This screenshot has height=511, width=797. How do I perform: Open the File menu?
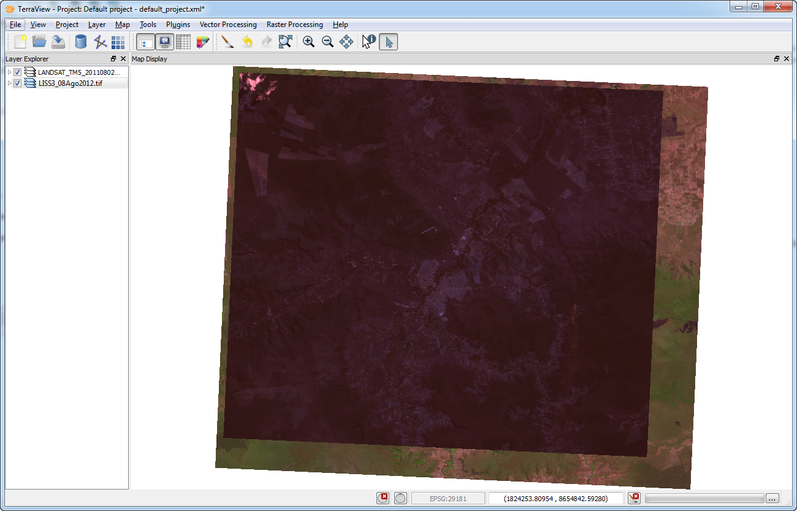pos(15,25)
